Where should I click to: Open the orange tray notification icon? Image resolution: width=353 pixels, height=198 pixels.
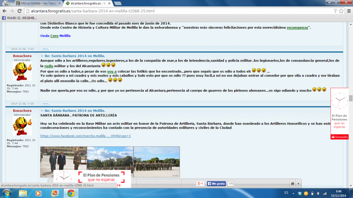(x=306, y=193)
